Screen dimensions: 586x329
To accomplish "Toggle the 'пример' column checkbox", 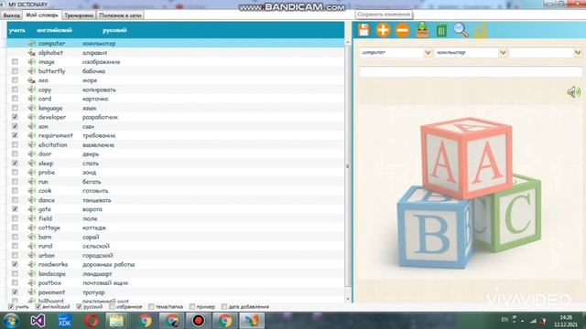I will coord(191,307).
